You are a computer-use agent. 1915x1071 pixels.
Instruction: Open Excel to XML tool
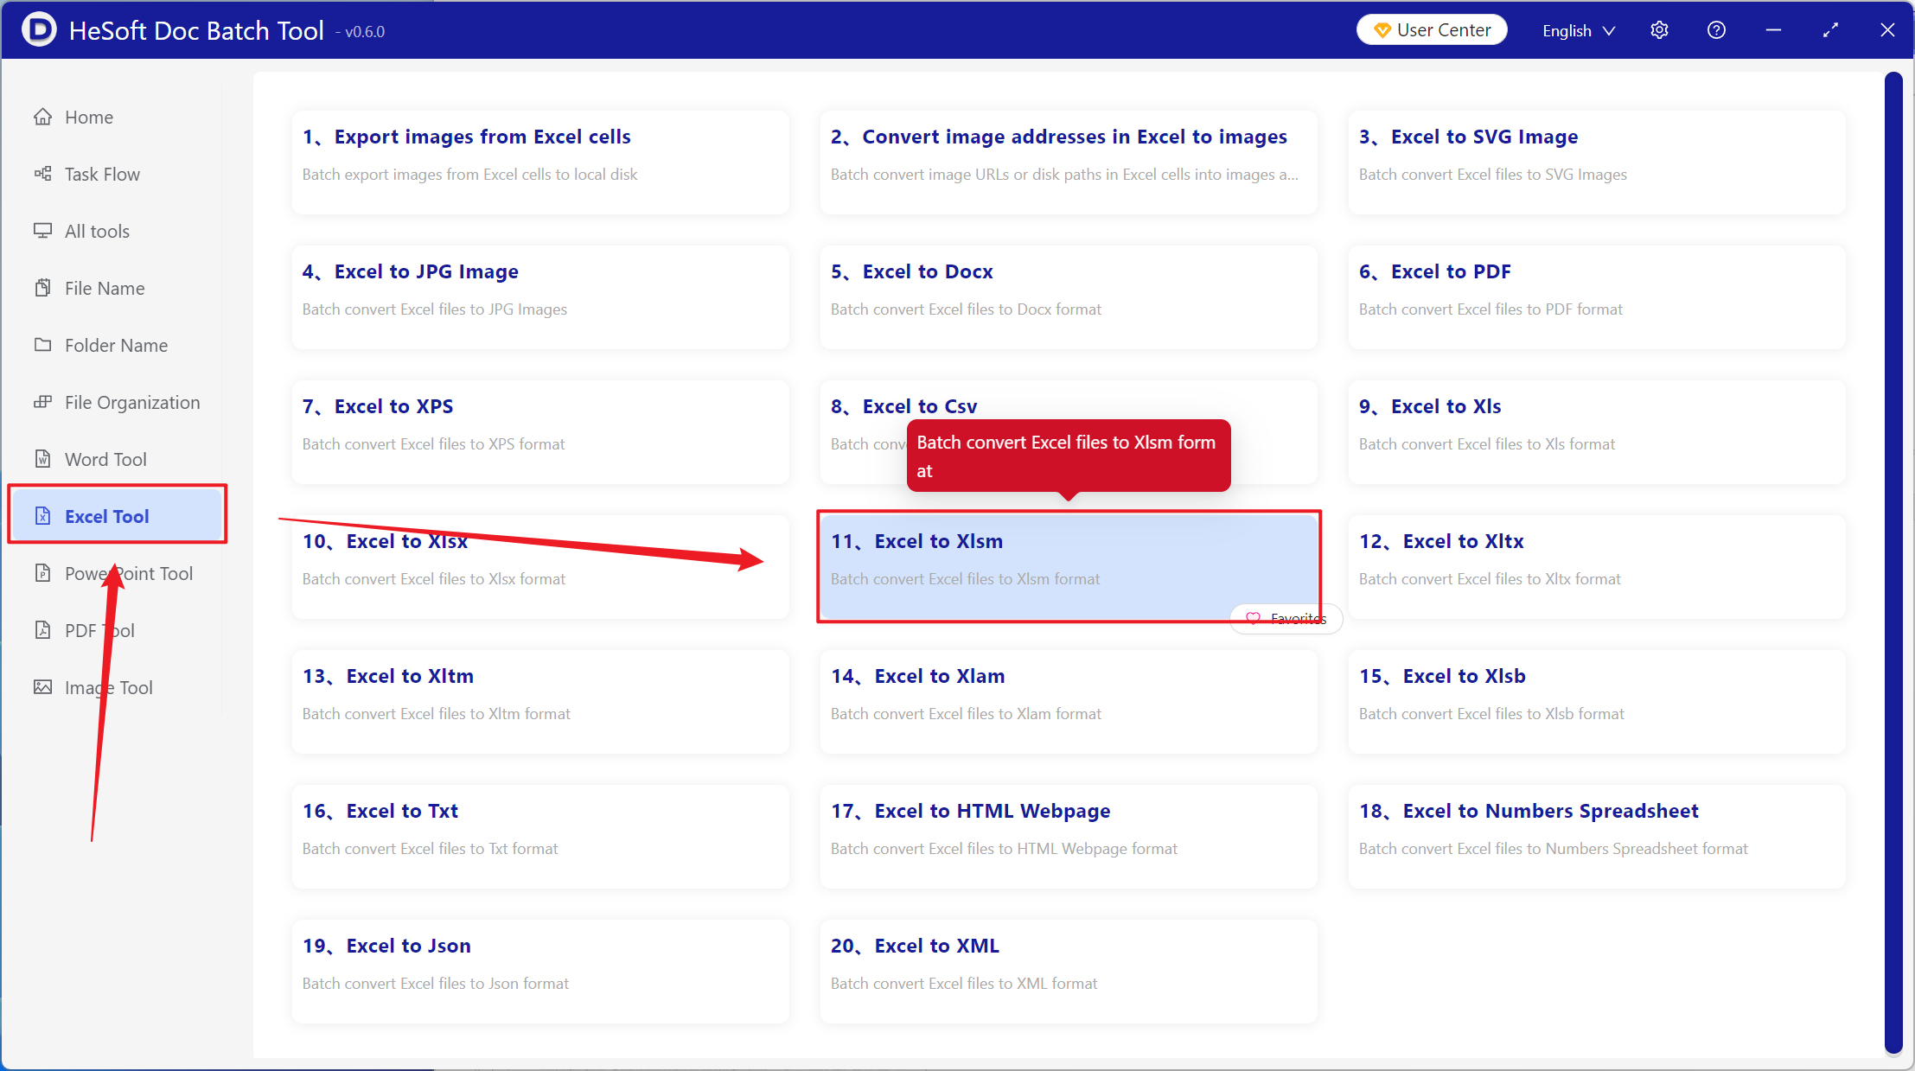coord(1069,972)
